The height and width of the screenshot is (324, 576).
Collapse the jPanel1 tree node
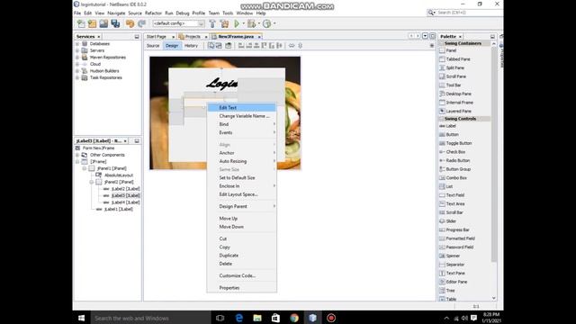pos(85,168)
